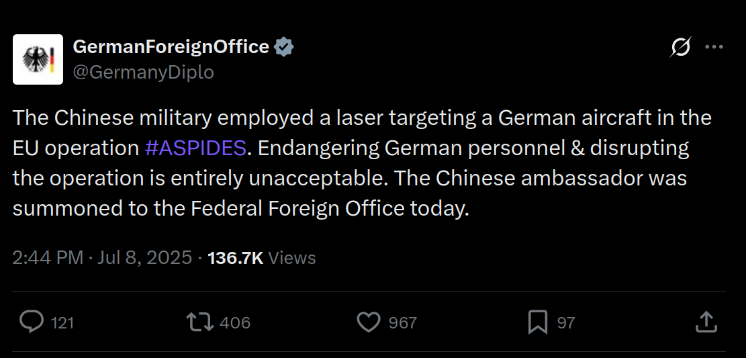Click the tweet's first line about laser targeting
The image size is (746, 358).
point(362,118)
